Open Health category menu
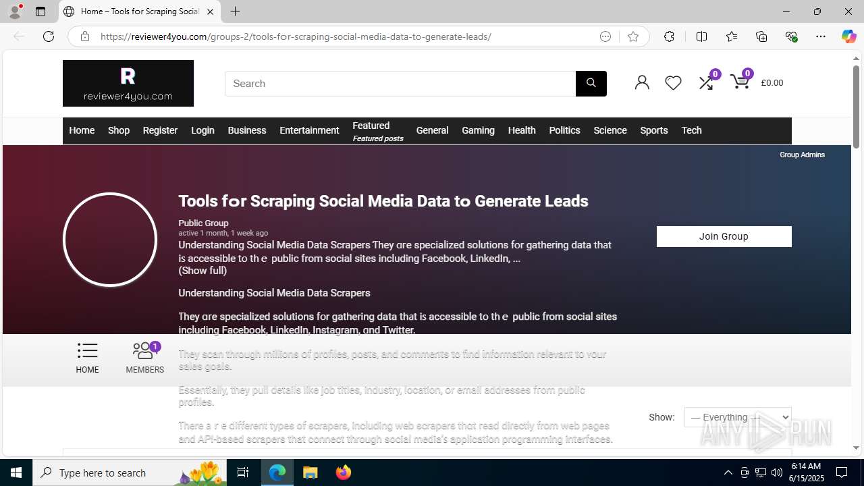Viewport: 864px width, 486px height. coord(522,130)
